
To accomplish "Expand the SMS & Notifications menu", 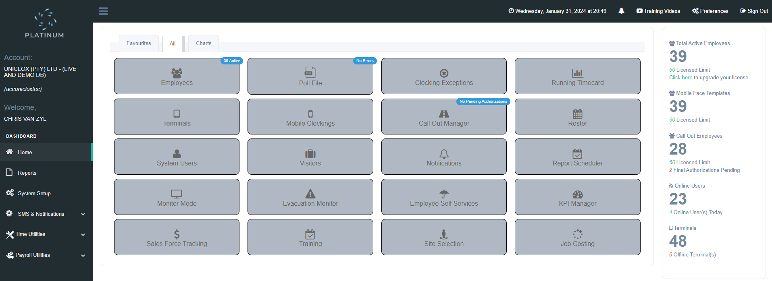I will pos(46,214).
